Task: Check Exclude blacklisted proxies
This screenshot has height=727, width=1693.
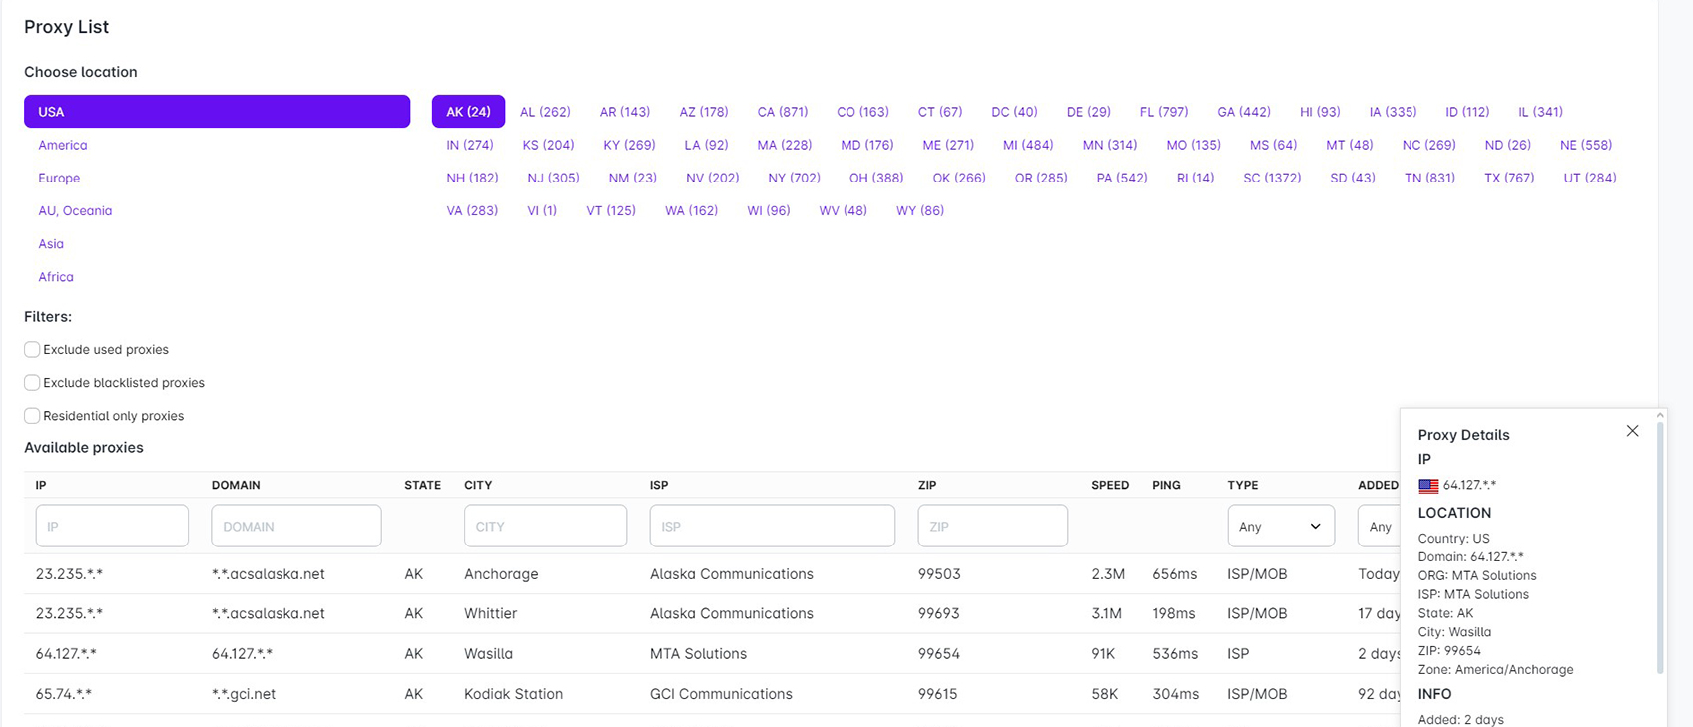Action: (32, 382)
